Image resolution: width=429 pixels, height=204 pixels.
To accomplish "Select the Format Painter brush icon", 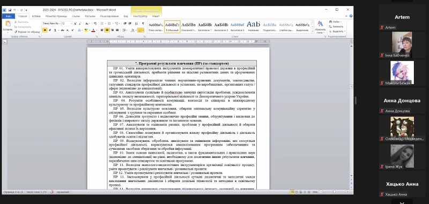I will (x=16, y=32).
